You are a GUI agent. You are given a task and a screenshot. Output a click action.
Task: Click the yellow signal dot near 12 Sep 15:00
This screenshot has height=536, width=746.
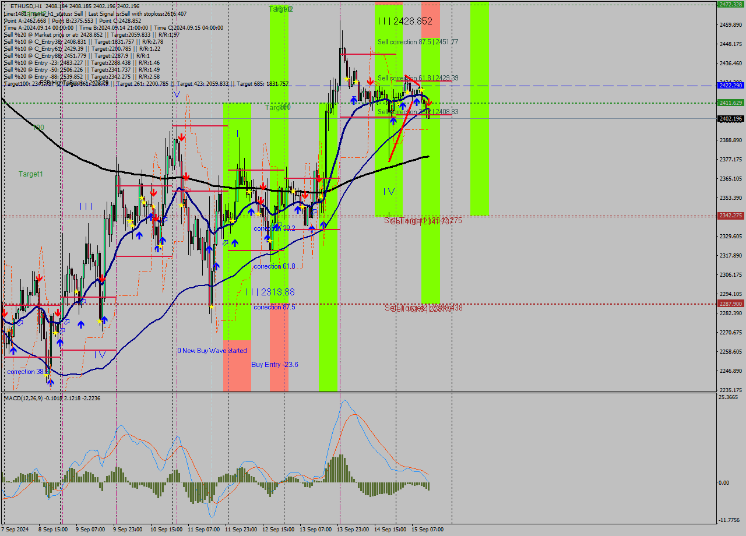coord(293,191)
